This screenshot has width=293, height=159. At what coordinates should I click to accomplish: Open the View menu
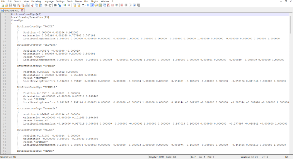click(x=26, y=1)
